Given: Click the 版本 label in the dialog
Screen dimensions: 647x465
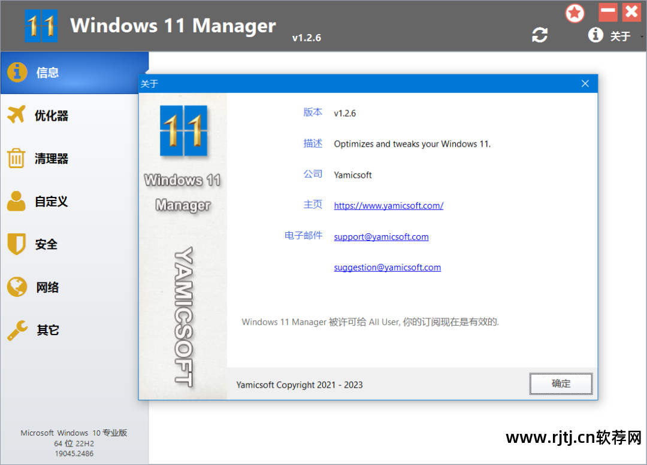Looking at the screenshot, I should 313,112.
